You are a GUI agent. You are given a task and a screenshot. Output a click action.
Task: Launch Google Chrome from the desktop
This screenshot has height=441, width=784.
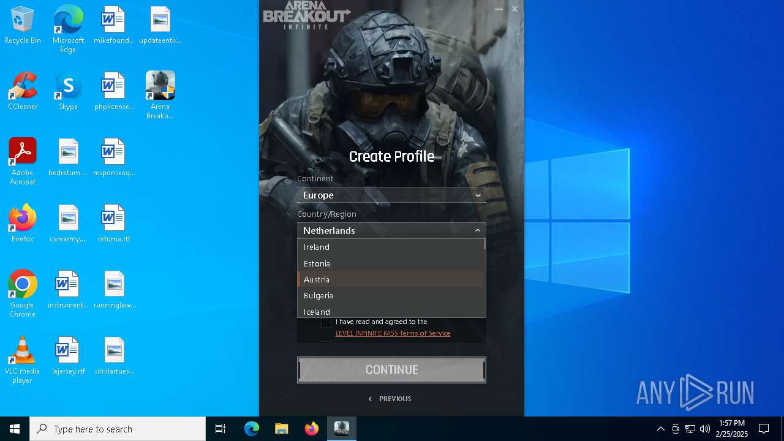point(23,294)
